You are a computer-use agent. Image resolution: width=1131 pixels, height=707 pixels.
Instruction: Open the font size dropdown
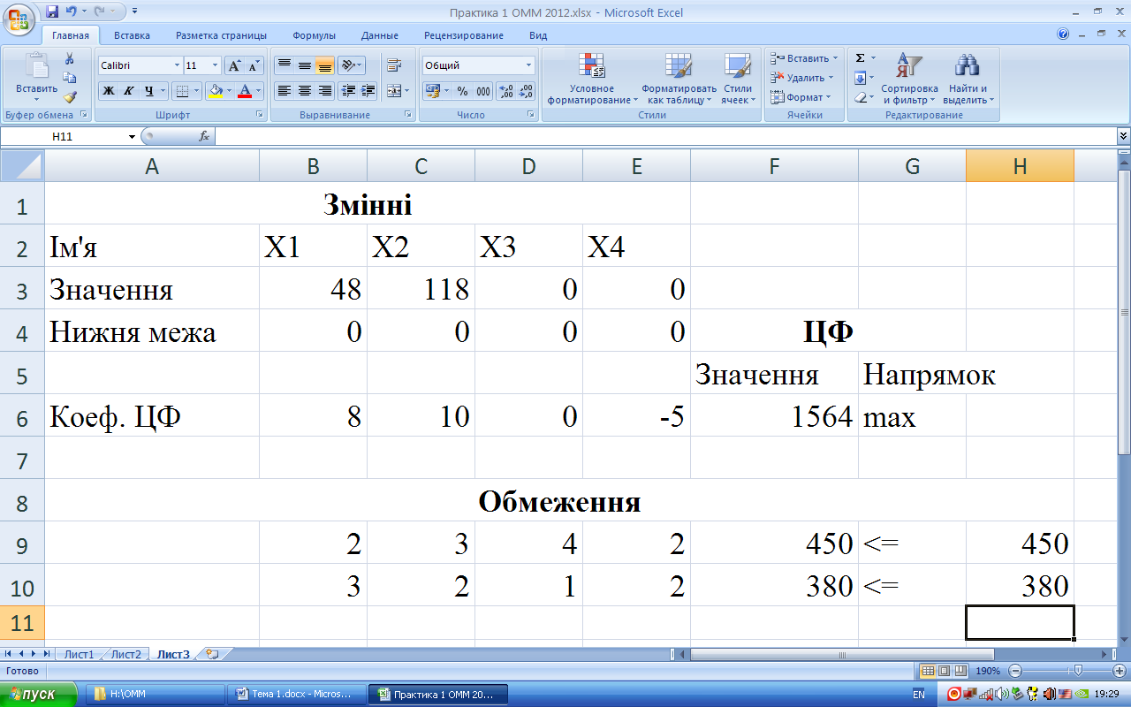[216, 65]
